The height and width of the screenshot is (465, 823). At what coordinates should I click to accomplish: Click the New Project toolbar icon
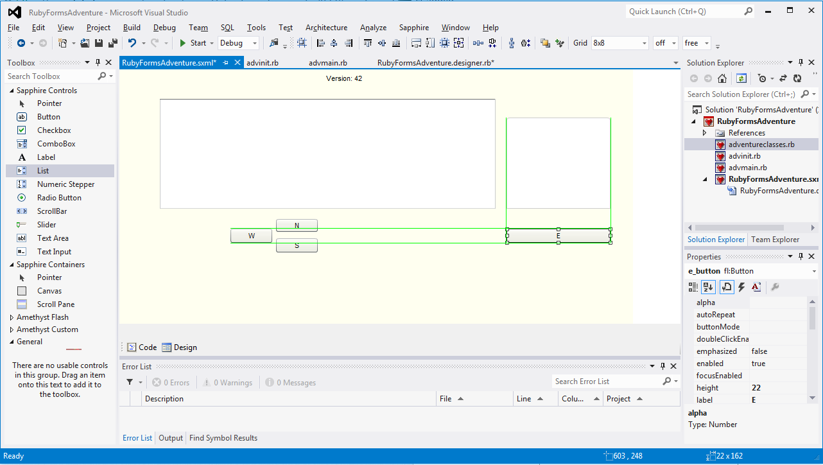pyautogui.click(x=62, y=43)
